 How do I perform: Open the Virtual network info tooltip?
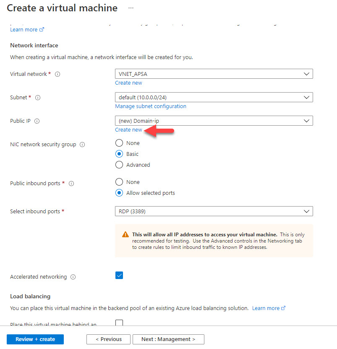pos(57,74)
